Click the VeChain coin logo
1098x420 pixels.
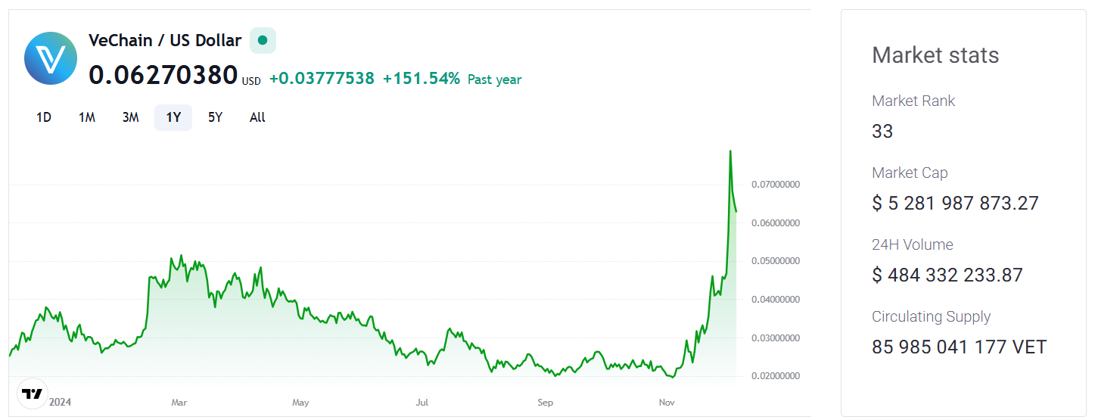pyautogui.click(x=50, y=58)
